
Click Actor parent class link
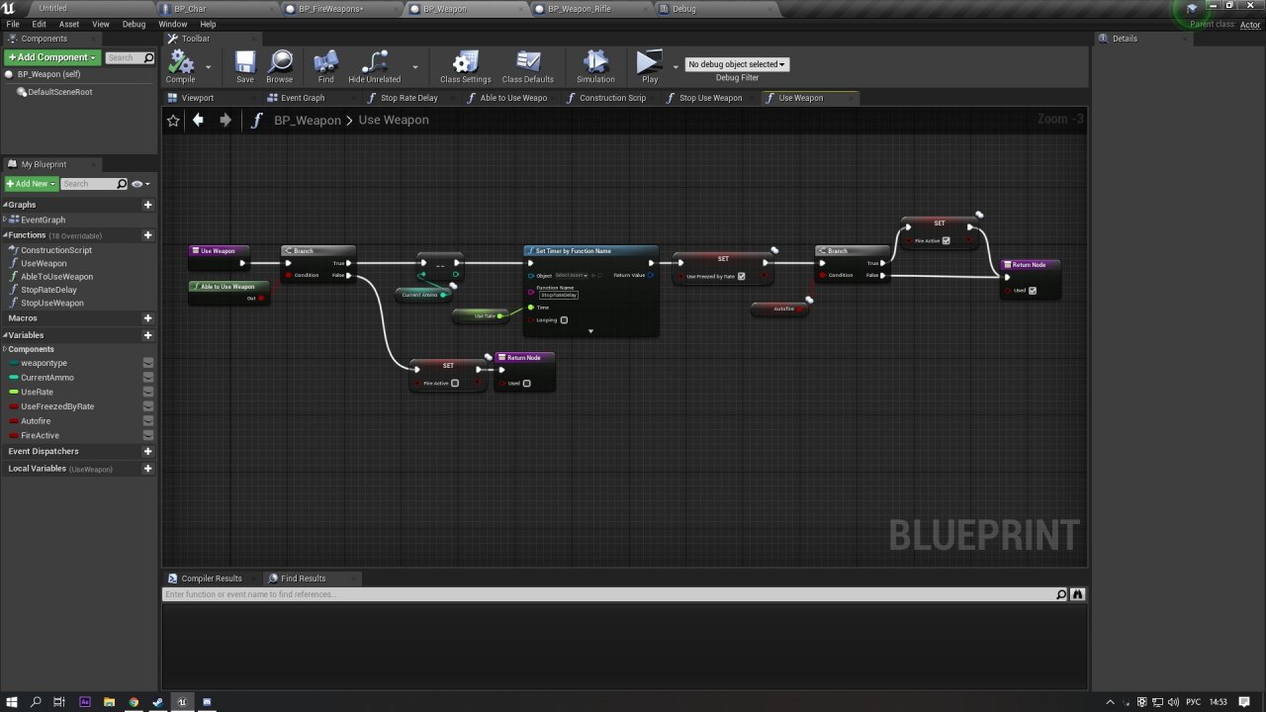click(x=1250, y=25)
